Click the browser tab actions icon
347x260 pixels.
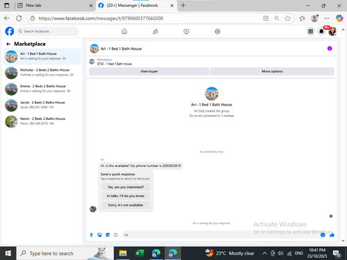[7, 6]
